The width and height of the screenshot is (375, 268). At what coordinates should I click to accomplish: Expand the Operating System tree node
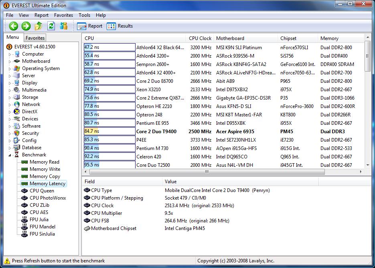(x=10, y=69)
